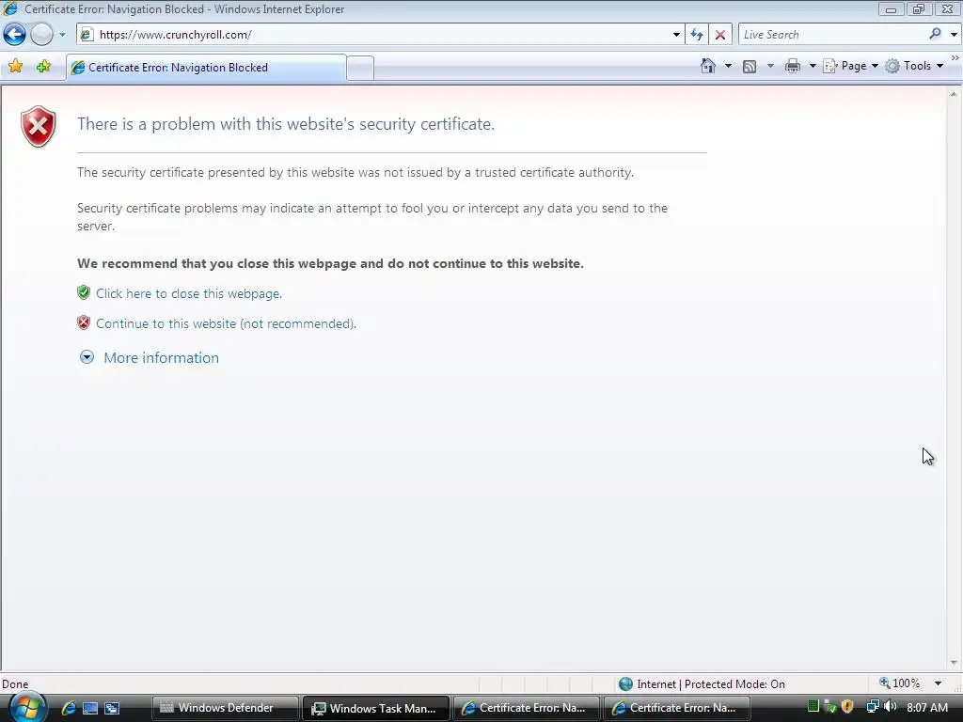Open the Windows Start orb
This screenshot has width=963, height=722.
coord(25,707)
